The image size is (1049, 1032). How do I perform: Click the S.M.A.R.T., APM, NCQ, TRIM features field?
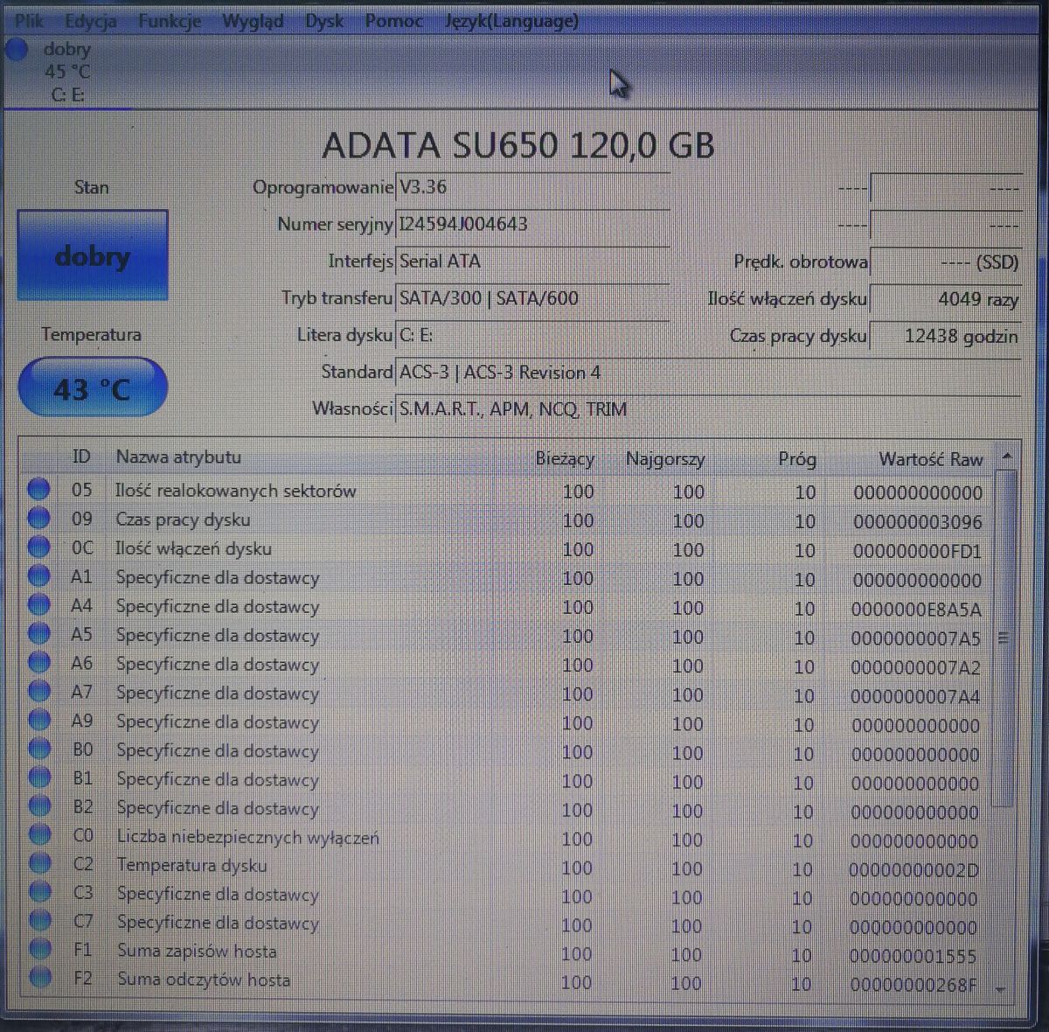[708, 409]
